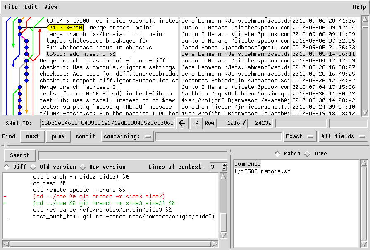
Task: Select commit 'Merge branch 'jl/submodule-ignore-diff''
Action: click(x=104, y=61)
